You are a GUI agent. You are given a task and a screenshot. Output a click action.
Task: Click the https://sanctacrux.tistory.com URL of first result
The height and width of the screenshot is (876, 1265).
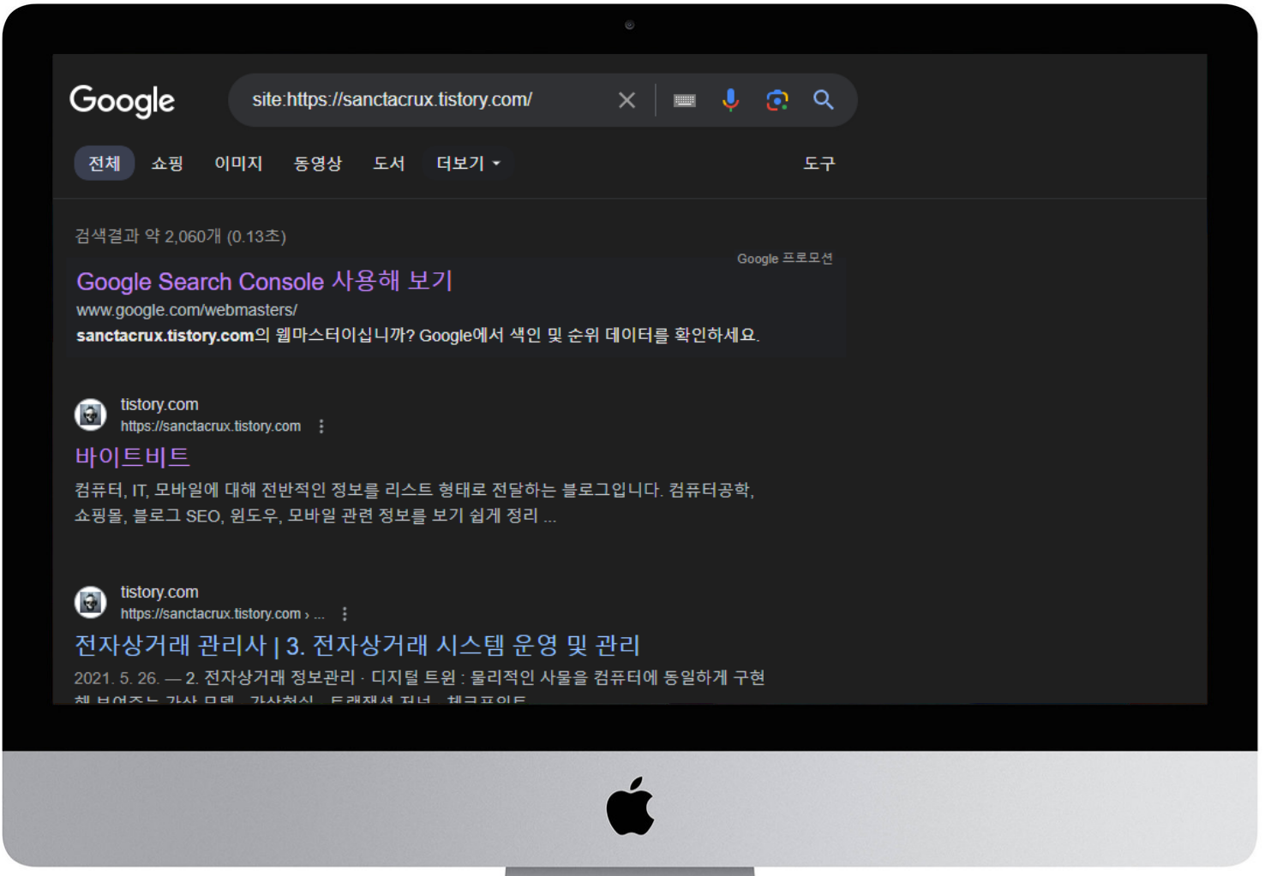211,426
